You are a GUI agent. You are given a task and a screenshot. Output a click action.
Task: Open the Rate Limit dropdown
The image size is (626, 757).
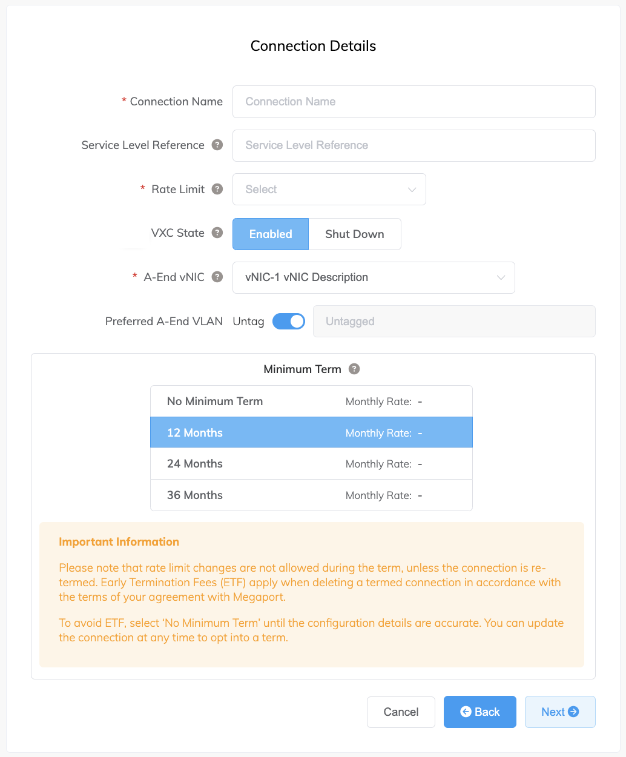pyautogui.click(x=329, y=190)
